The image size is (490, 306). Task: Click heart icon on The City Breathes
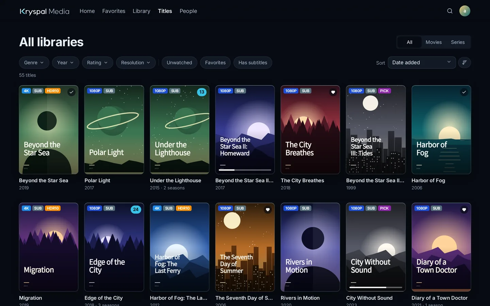pos(333,92)
